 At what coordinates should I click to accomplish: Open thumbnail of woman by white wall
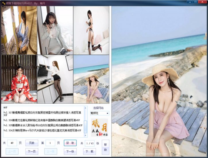pyautogui.click(x=91, y=30)
